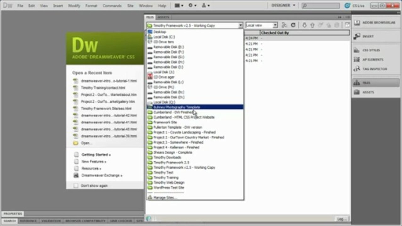Screen dimensions: 402x226
Task: Click the Refresh icon in Files panel
Action: coord(293,25)
